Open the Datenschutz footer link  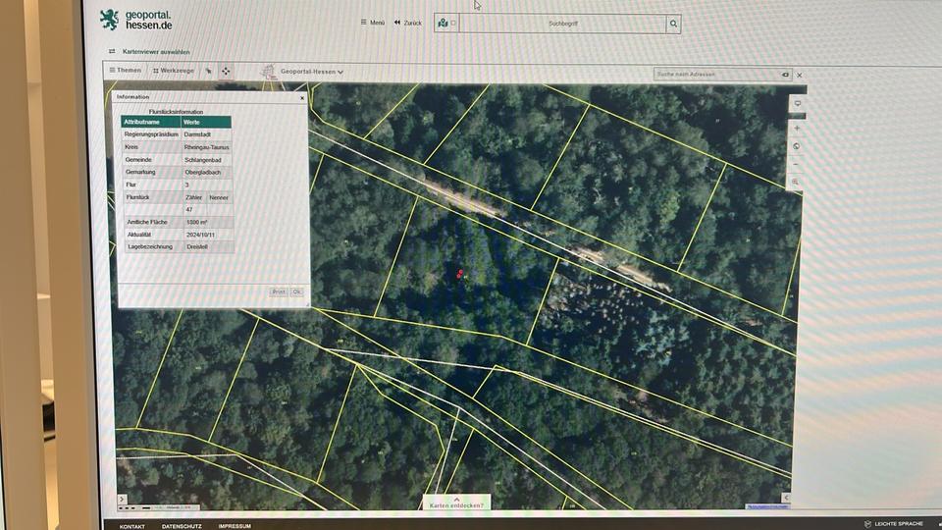(182, 526)
